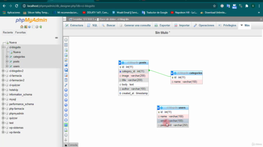Expand the ci-farmacia database
This screenshot has height=147, width=263.
pyautogui.click(x=3, y=76)
